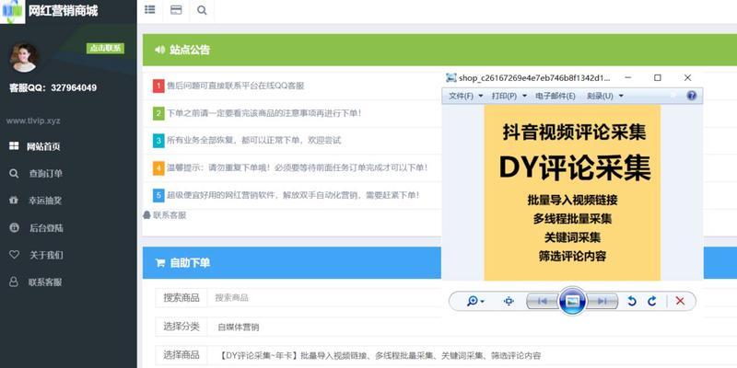Open 关于我们 in the sidebar
Image resolution: width=737 pixels, height=368 pixels.
click(46, 255)
